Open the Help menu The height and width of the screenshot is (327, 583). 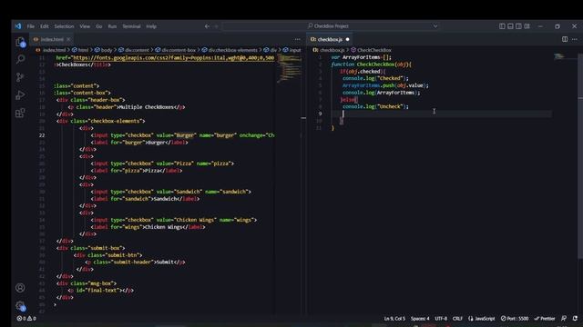151,26
